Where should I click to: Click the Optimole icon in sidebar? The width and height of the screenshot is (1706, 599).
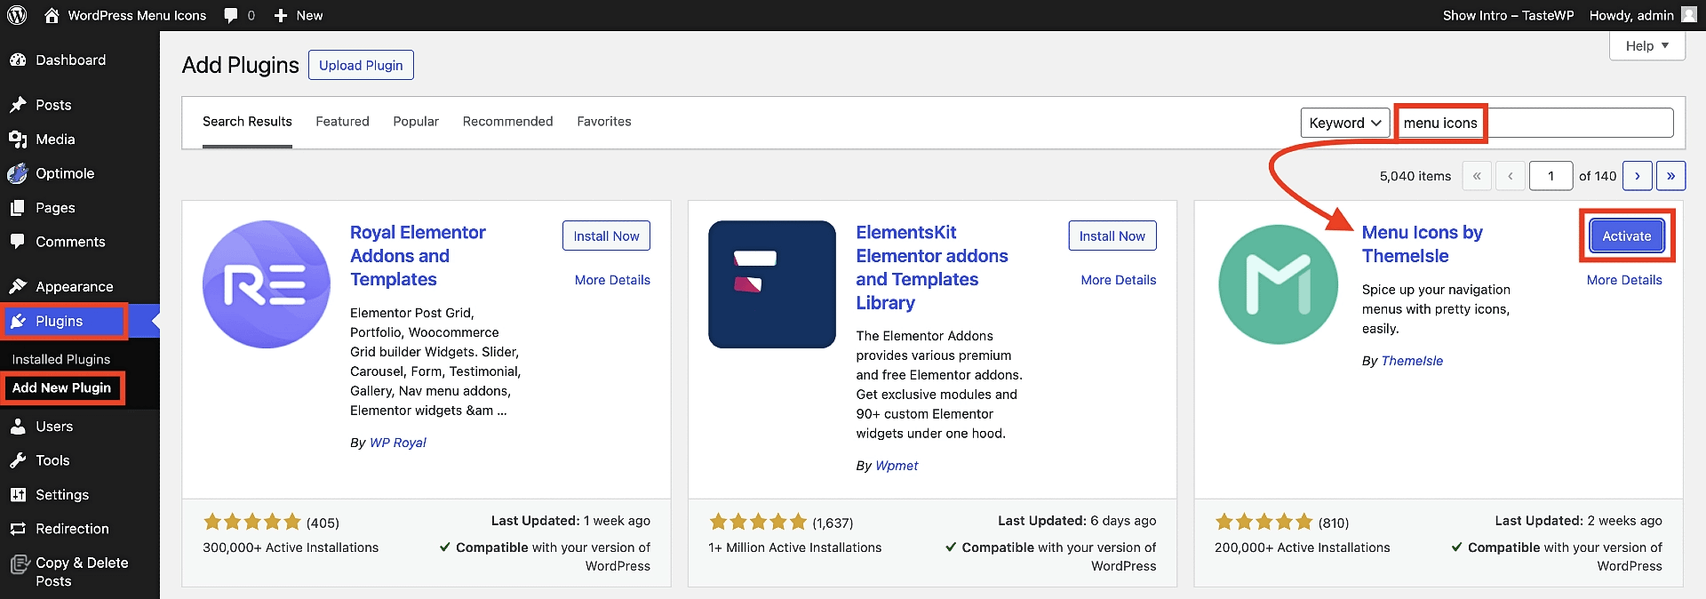point(18,173)
